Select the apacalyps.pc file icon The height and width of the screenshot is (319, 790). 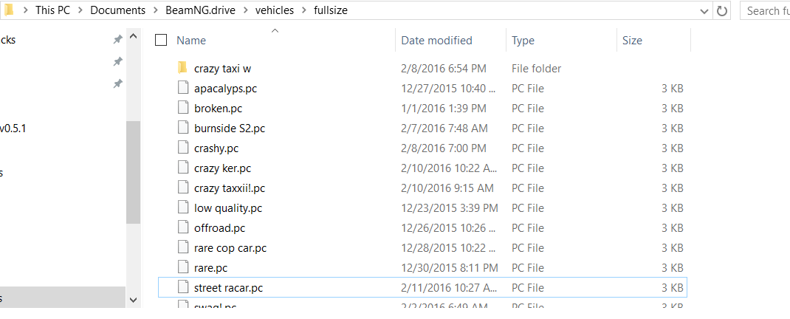click(182, 88)
